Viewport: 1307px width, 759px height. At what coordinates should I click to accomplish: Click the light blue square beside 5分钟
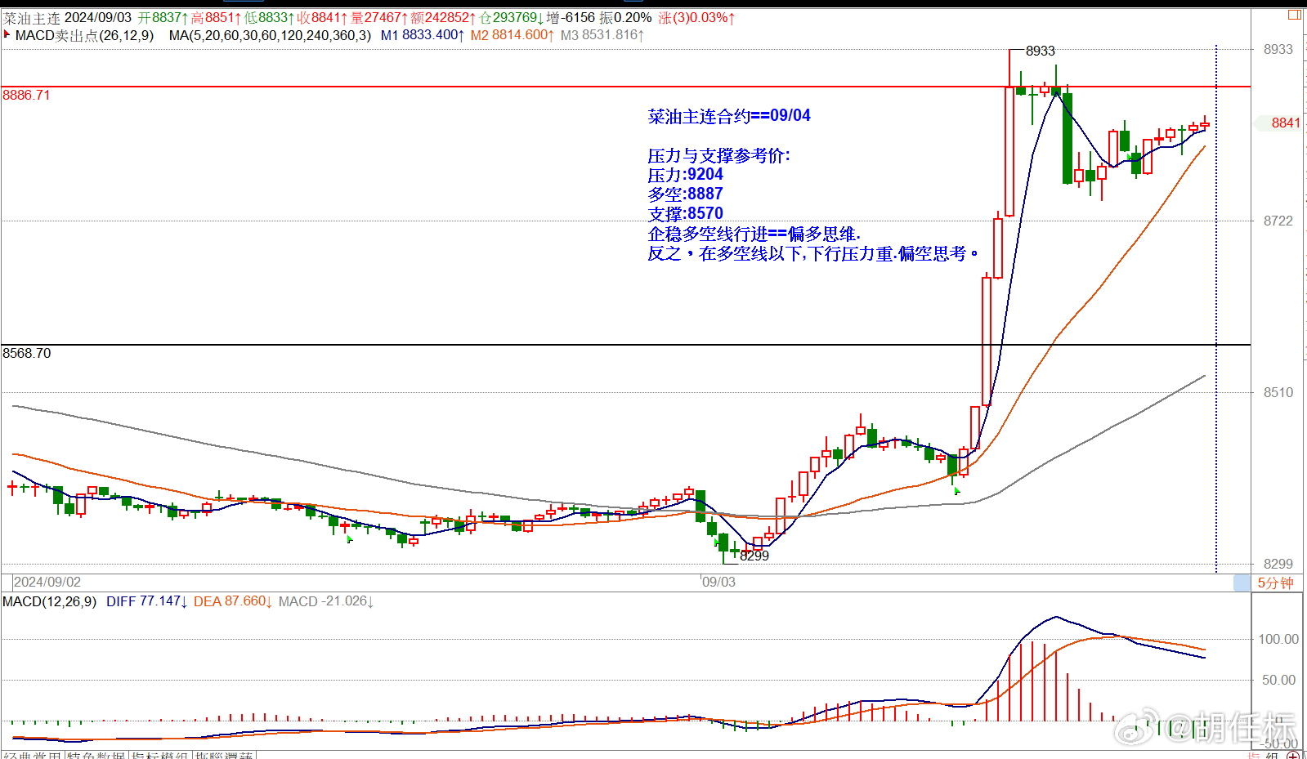point(1242,583)
